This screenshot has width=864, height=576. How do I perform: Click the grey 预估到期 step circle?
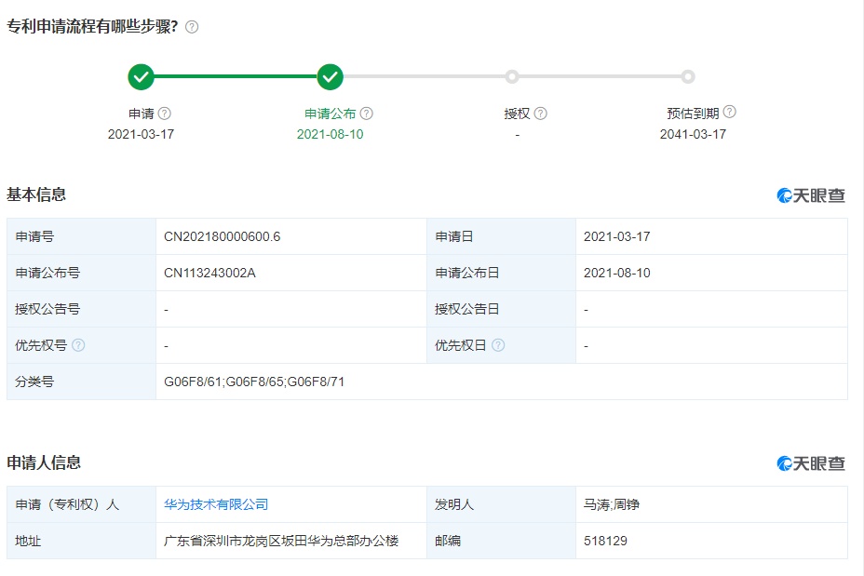coord(688,77)
